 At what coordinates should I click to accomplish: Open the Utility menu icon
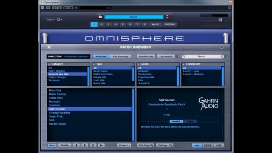click(59, 20)
